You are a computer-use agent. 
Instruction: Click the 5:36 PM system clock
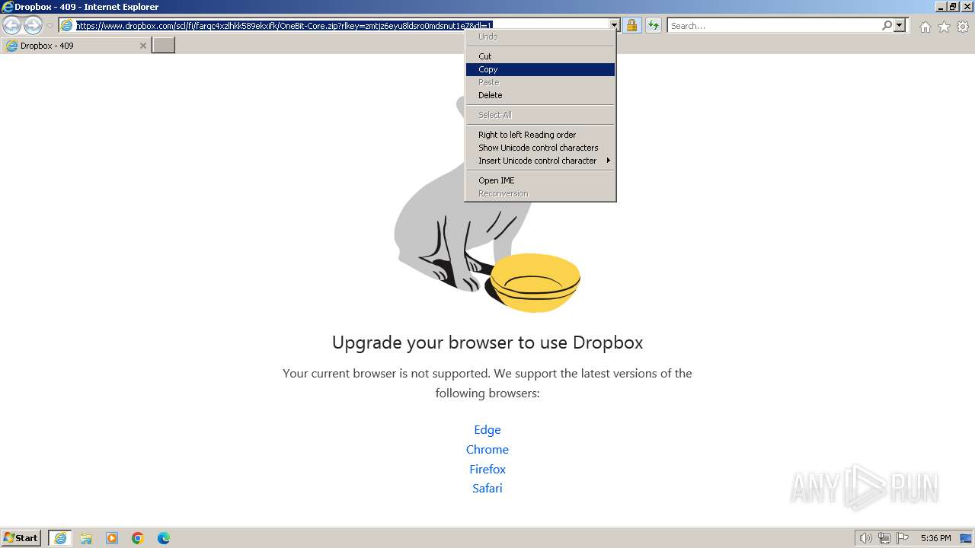tap(935, 538)
